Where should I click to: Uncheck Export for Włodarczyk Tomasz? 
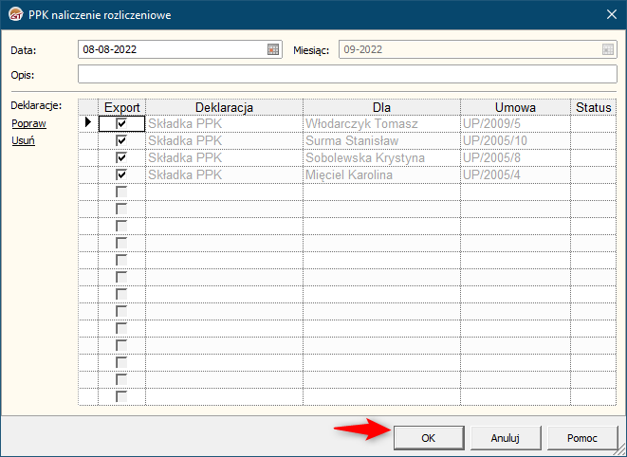(121, 123)
